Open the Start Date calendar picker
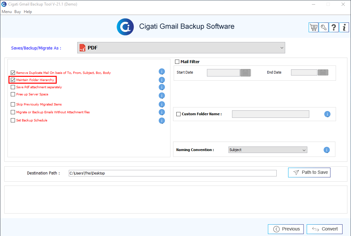Viewport: 351px width, 236px height. [x=245, y=73]
